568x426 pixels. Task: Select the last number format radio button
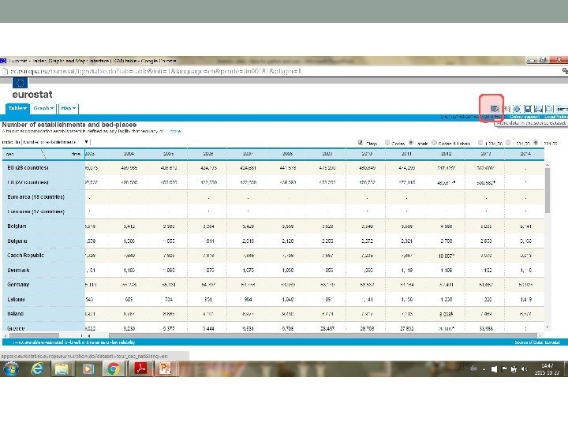coord(536,142)
